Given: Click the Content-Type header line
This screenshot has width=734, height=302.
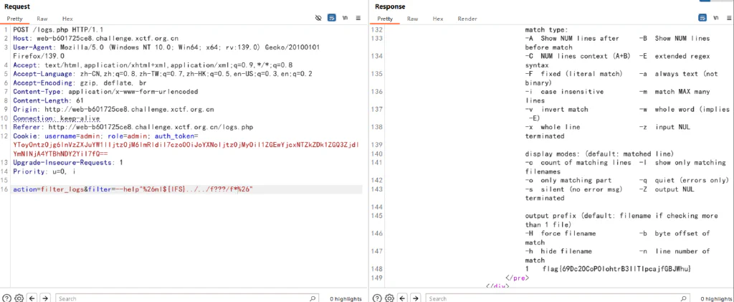Looking at the screenshot, I should tap(105, 92).
